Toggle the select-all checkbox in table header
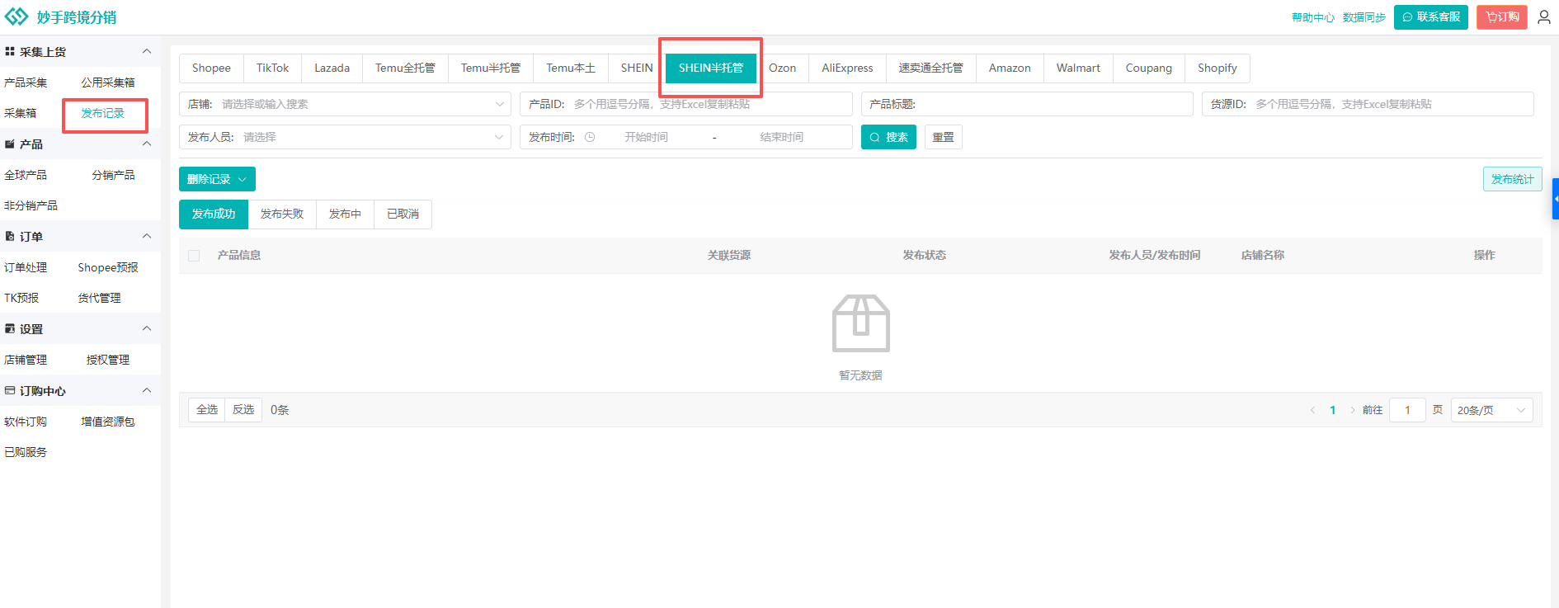This screenshot has width=1559, height=608. pyautogui.click(x=194, y=256)
